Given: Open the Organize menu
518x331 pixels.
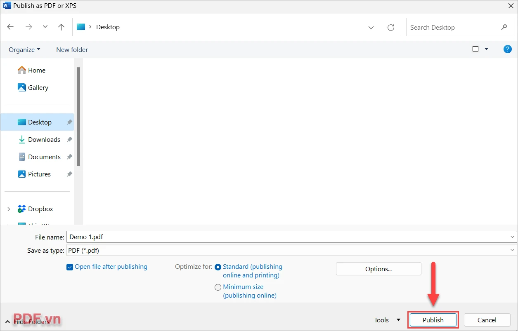Looking at the screenshot, I should click(24, 49).
